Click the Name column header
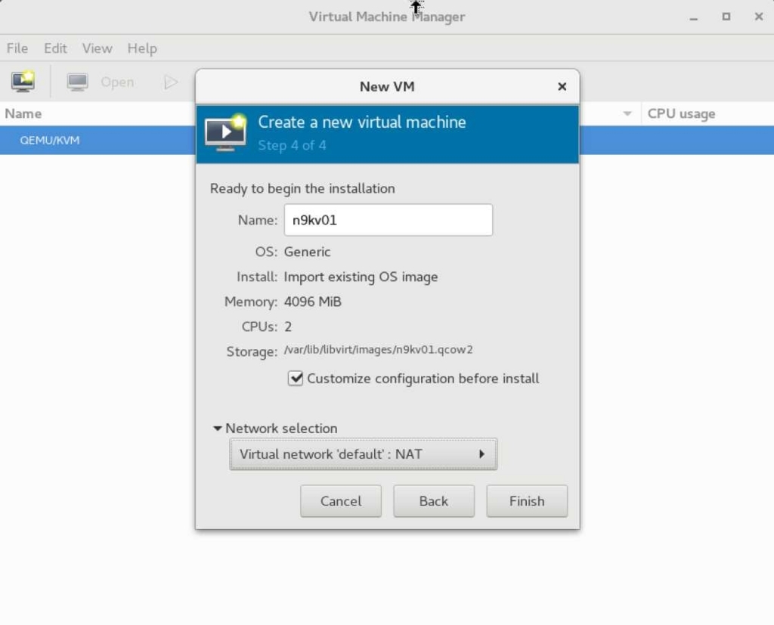 tap(23, 114)
